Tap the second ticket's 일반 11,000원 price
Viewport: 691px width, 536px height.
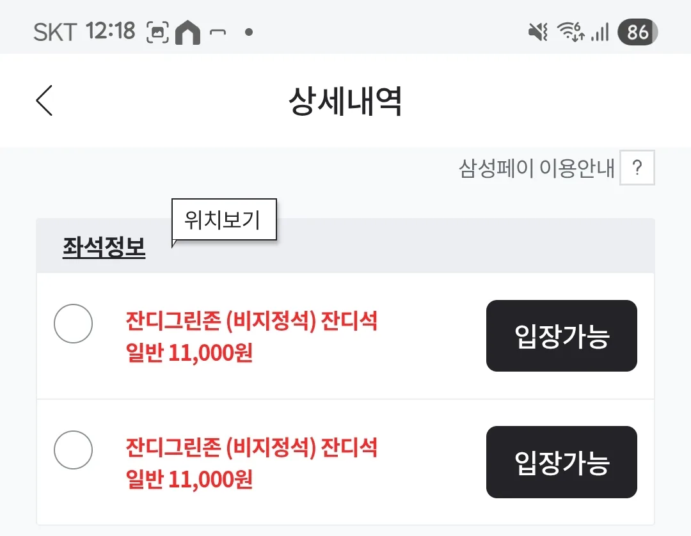point(189,478)
